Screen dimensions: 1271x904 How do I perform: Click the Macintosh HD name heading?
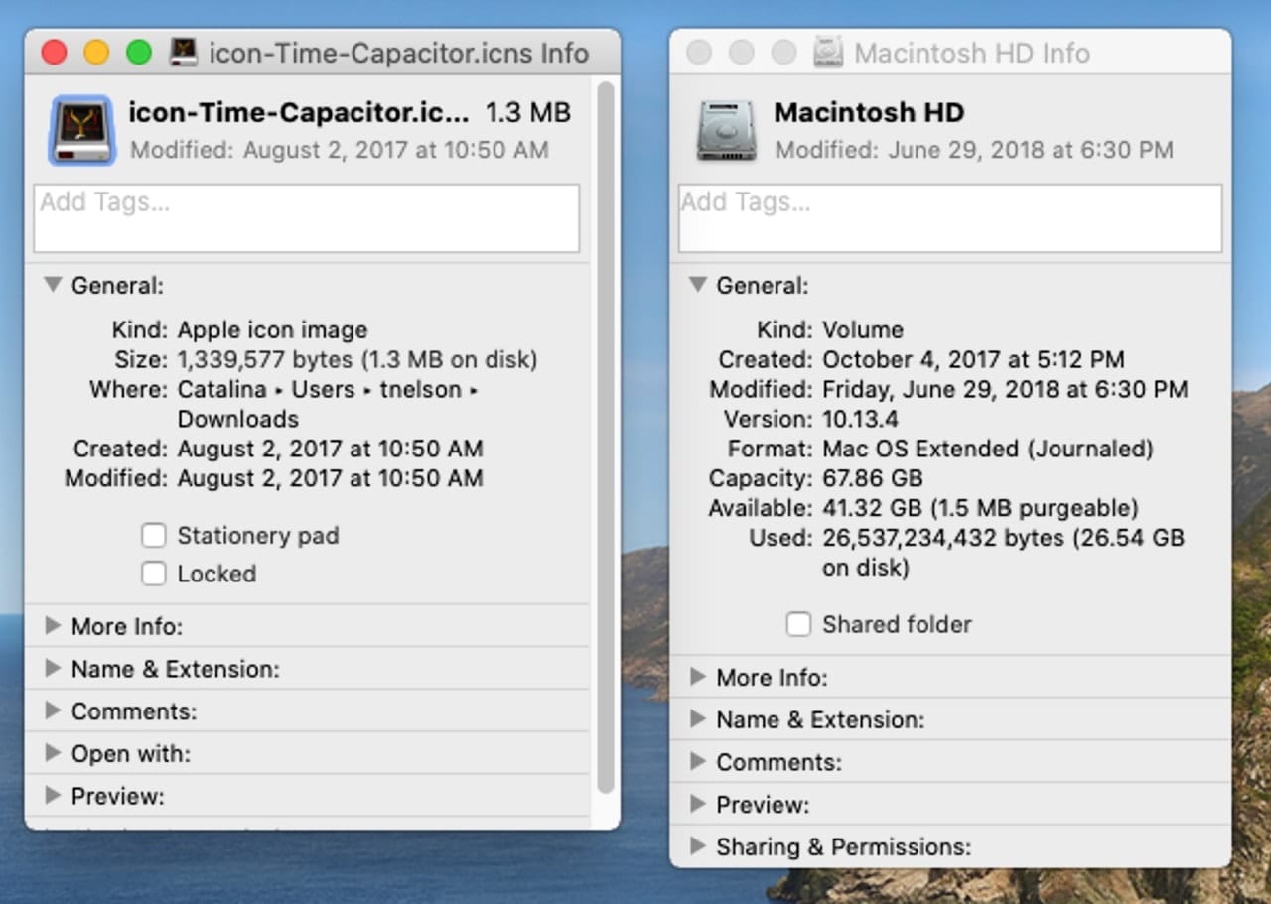(869, 113)
